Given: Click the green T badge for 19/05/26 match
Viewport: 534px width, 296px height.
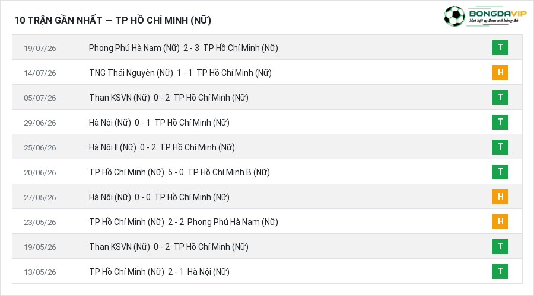Looking at the screenshot, I should [500, 246].
